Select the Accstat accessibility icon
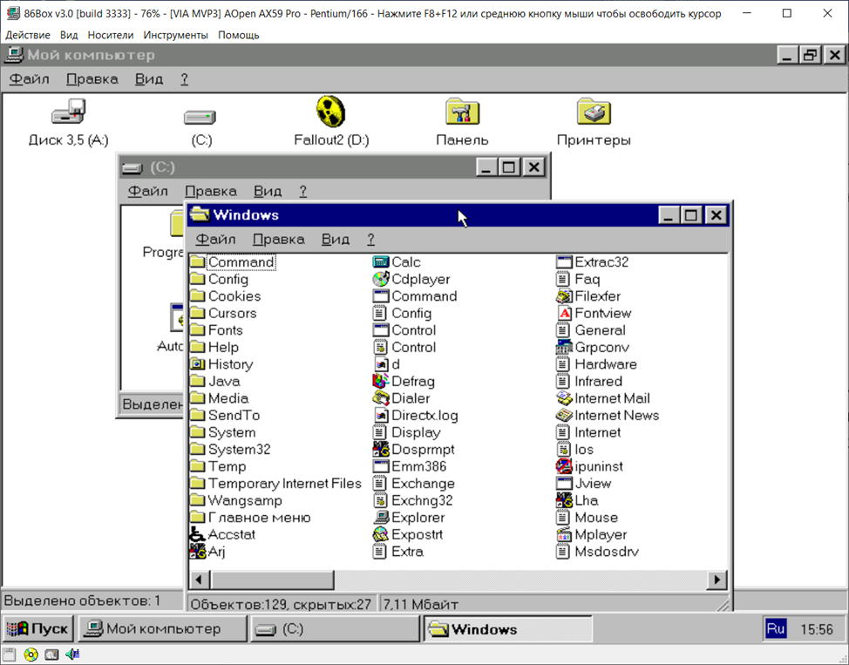849x665 pixels. click(x=198, y=535)
